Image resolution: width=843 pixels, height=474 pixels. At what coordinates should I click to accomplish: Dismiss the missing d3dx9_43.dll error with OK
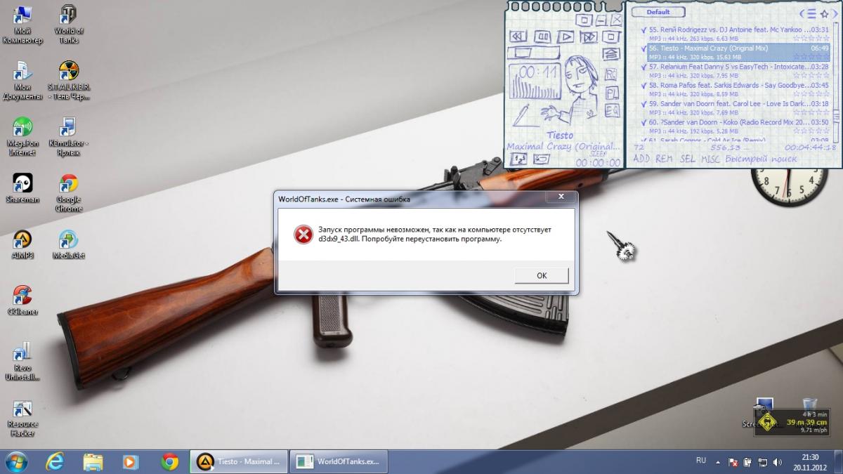[x=542, y=275]
